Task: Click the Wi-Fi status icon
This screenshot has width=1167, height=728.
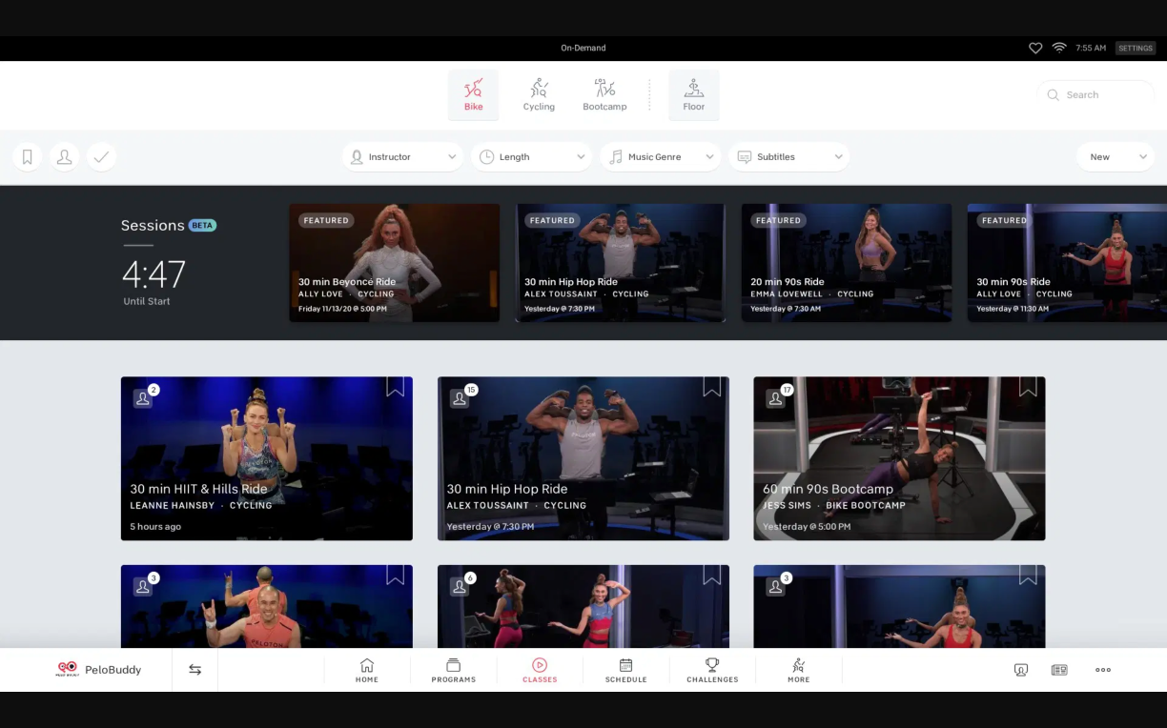Action: click(x=1059, y=48)
